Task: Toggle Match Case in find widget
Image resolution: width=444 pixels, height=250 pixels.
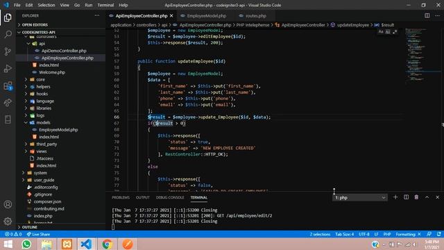Action: coord(381,32)
